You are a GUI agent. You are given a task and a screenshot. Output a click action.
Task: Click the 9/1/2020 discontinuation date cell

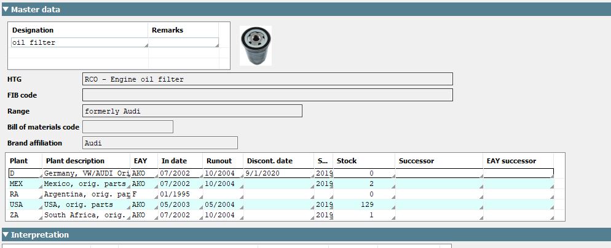click(x=278, y=173)
